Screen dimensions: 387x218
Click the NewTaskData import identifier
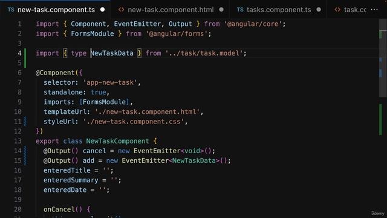(112, 53)
